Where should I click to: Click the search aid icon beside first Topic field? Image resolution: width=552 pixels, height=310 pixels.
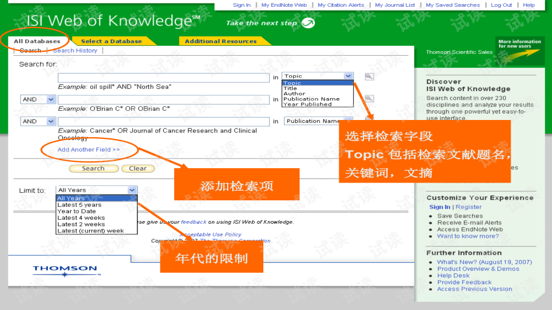[369, 76]
